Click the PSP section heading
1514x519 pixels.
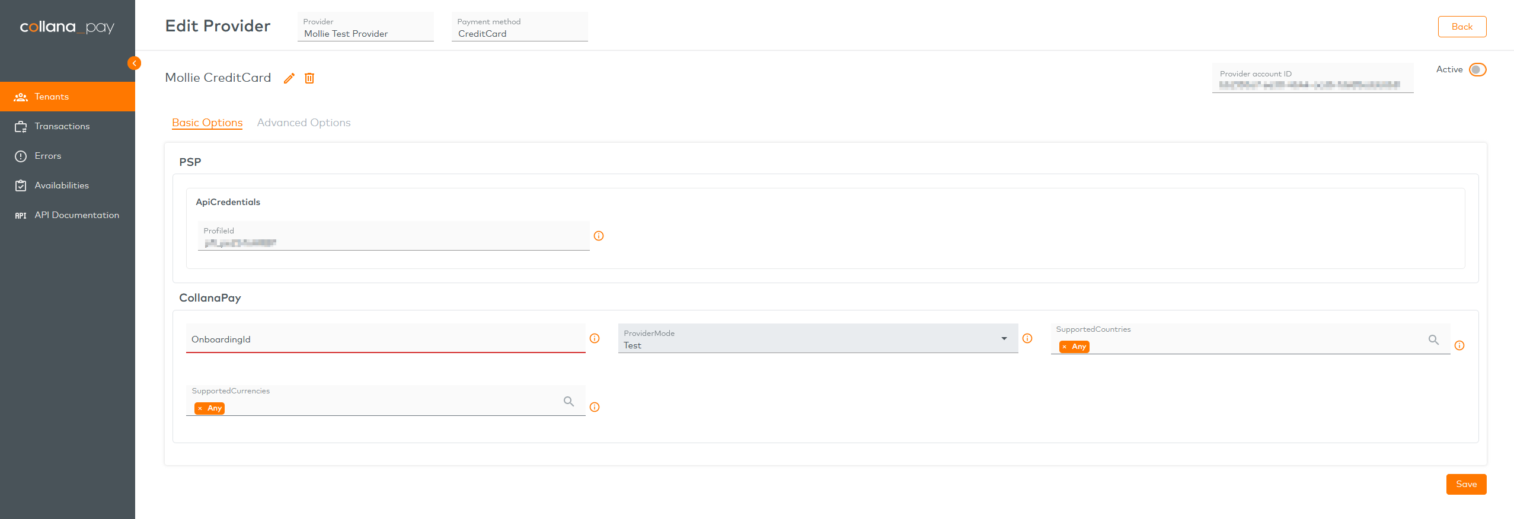coord(190,162)
